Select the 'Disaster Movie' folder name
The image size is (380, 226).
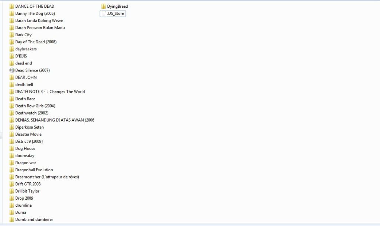[x=28, y=134]
